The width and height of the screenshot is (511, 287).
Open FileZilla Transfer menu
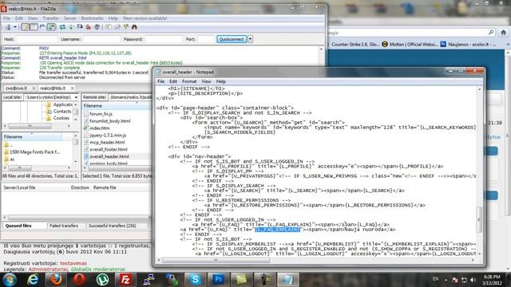pos(51,18)
